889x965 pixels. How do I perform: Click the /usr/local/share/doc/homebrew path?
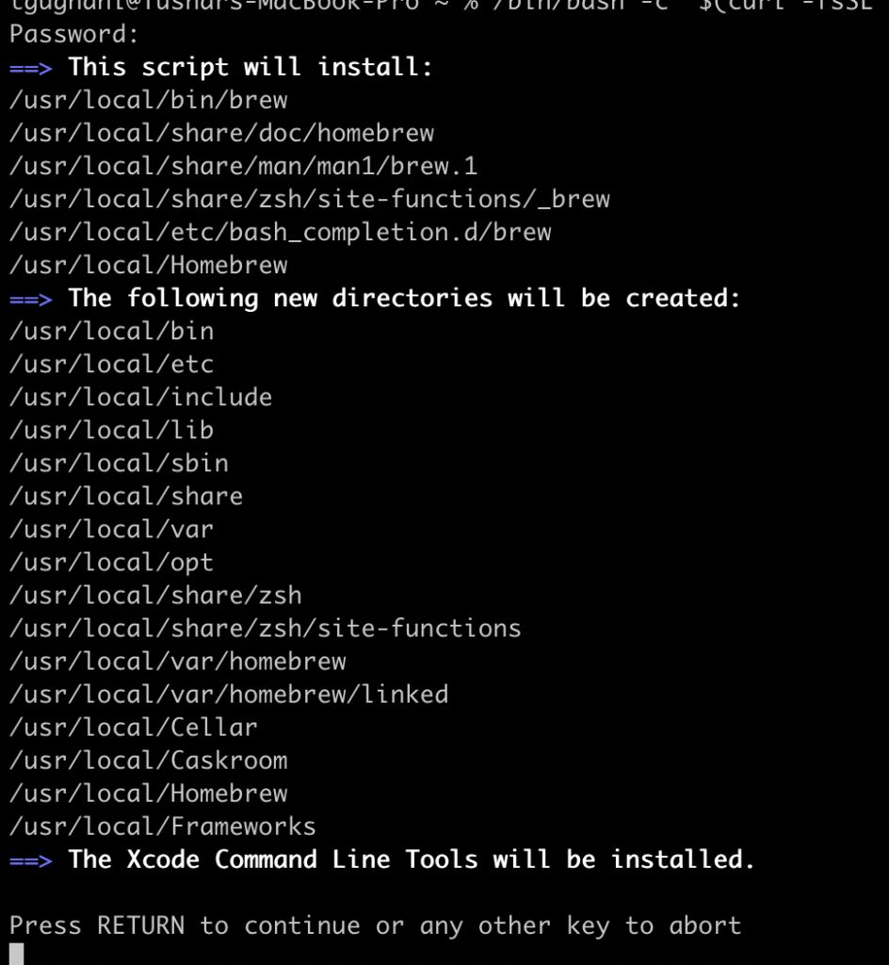(222, 134)
